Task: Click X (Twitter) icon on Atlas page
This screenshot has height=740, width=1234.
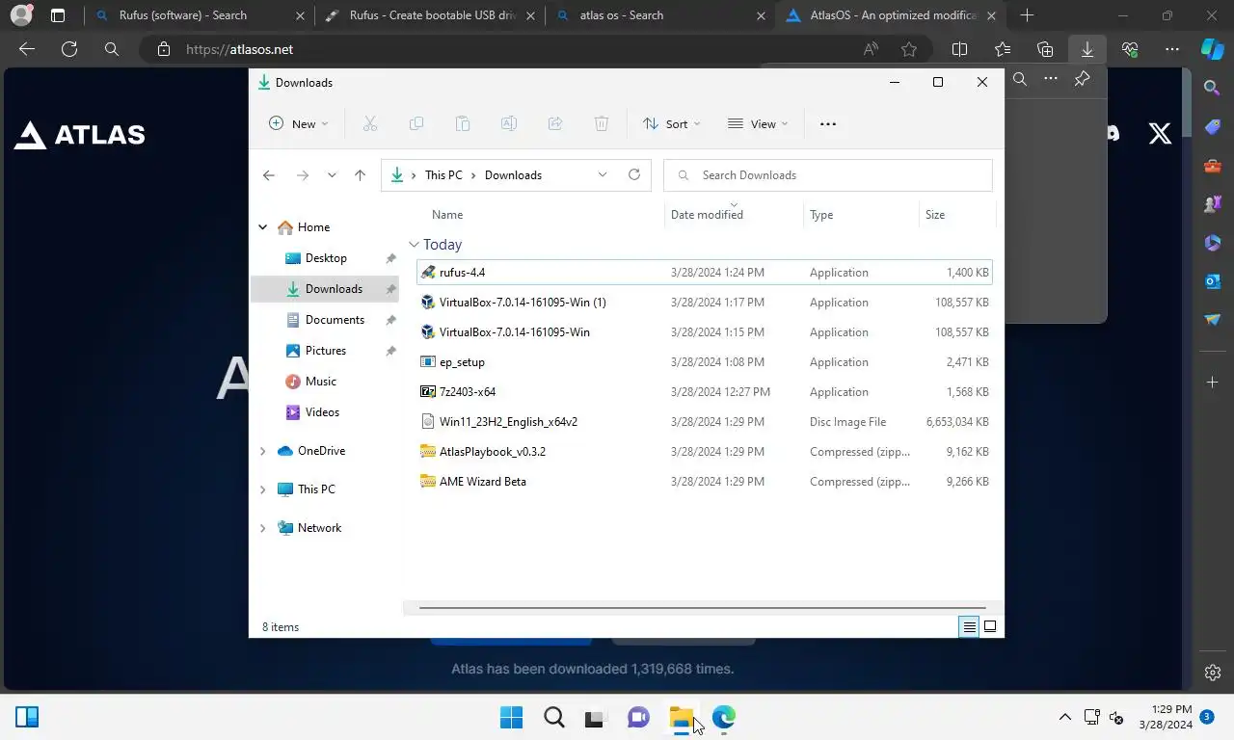Action: pyautogui.click(x=1160, y=134)
